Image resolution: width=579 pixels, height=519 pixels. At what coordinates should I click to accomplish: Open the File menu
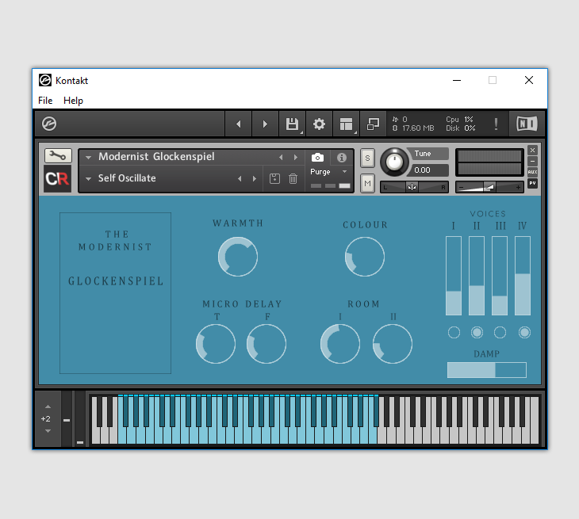tap(45, 101)
